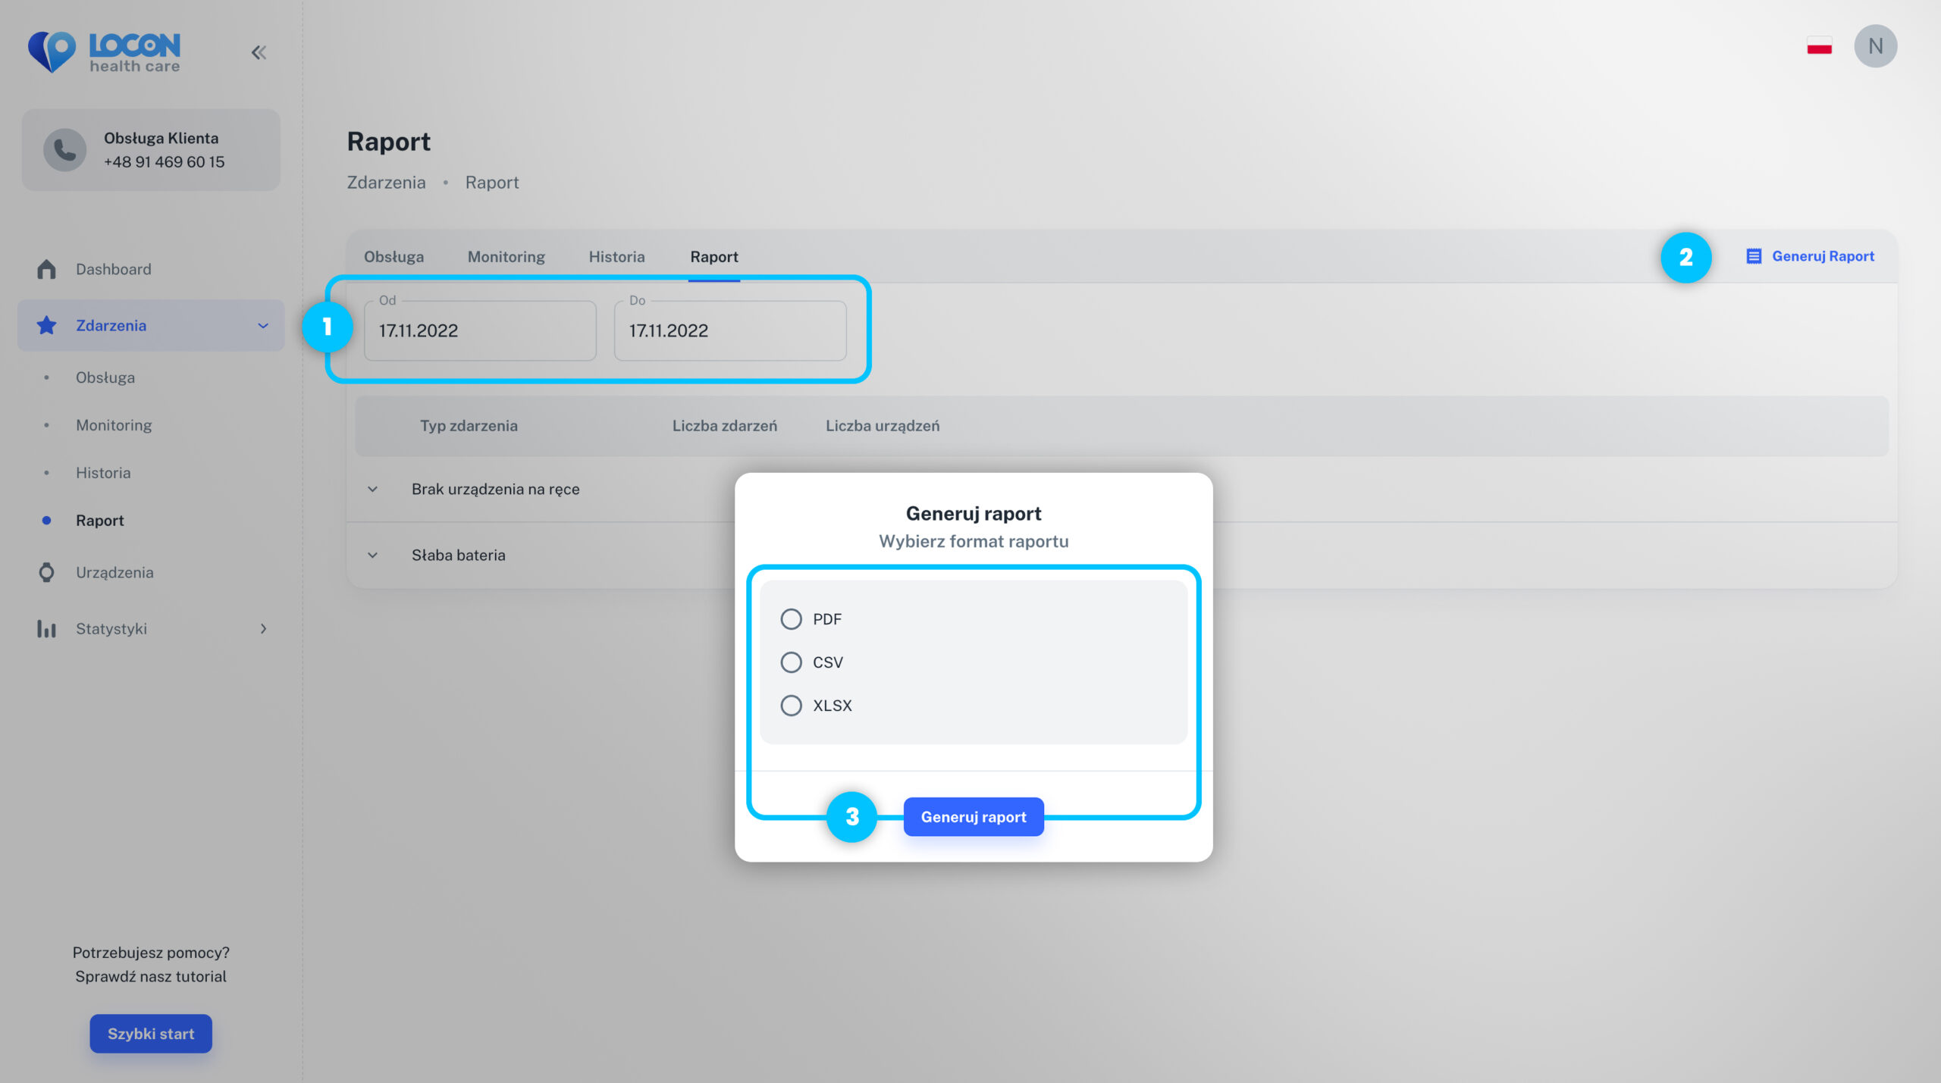1941x1083 pixels.
Task: Click the Od date field
Action: (480, 330)
